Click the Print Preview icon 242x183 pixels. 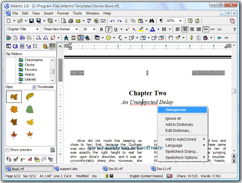[x=64, y=21]
